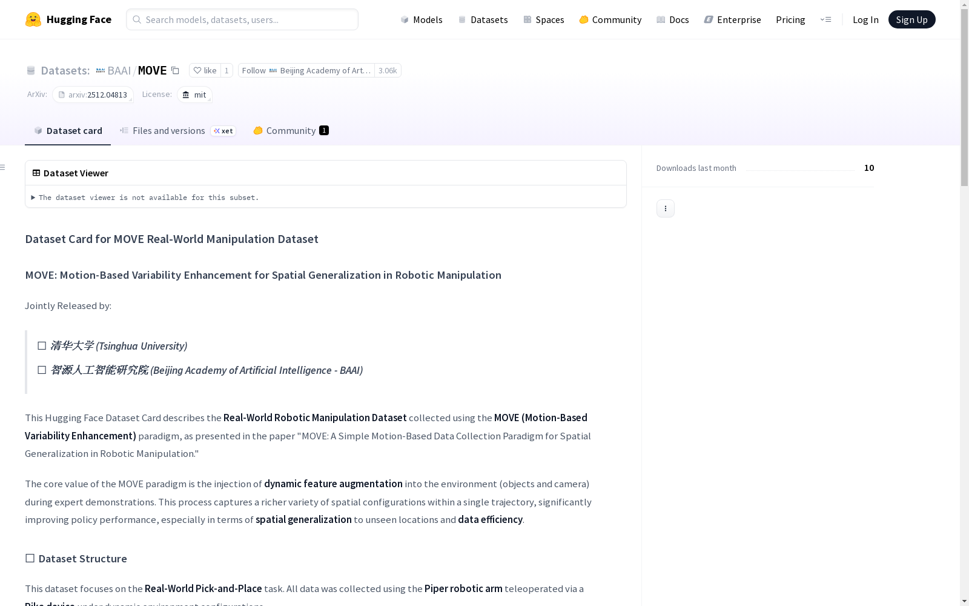Open the arxiv:2512.04813 tag
The width and height of the screenshot is (969, 606).
click(93, 95)
